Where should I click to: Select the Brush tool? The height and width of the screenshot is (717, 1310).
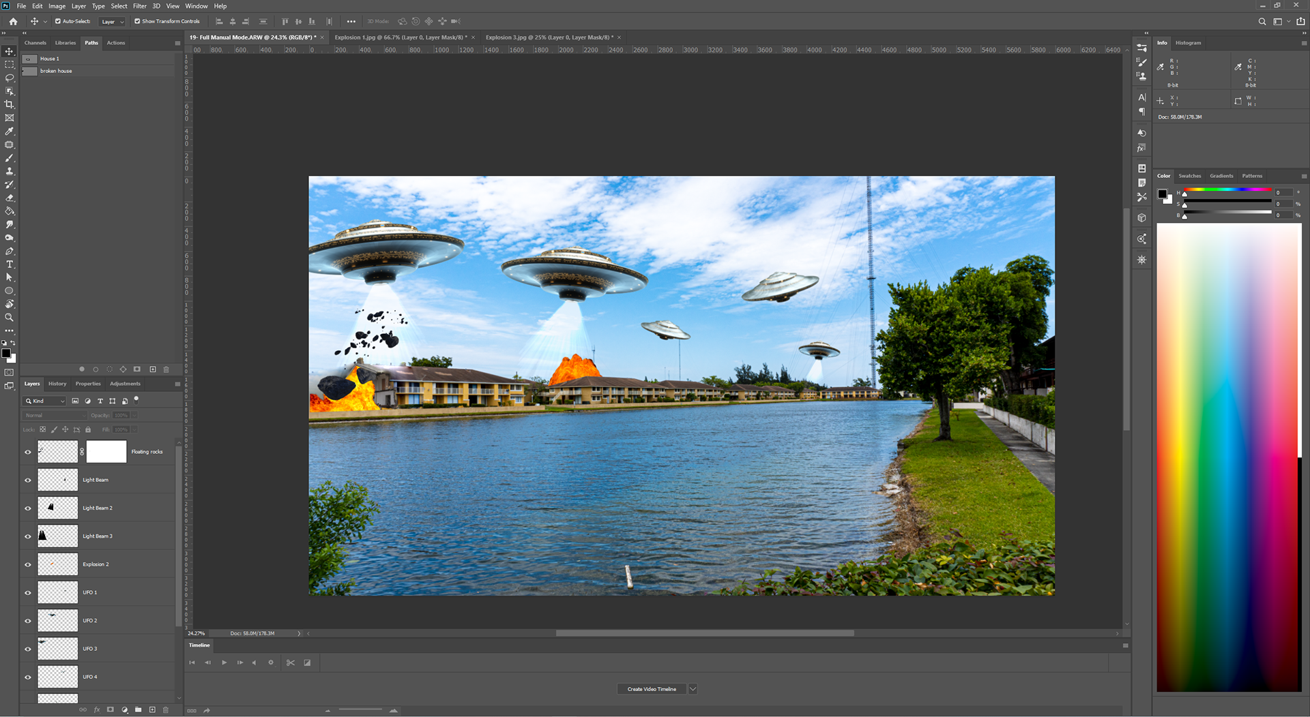pyautogui.click(x=10, y=157)
